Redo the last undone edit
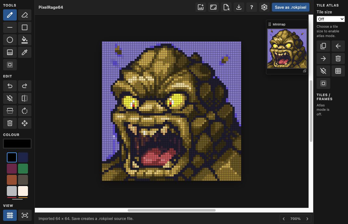This screenshot has height=224, width=348. point(25,86)
